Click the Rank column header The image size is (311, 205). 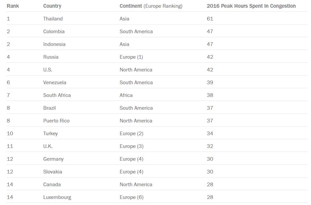13,6
